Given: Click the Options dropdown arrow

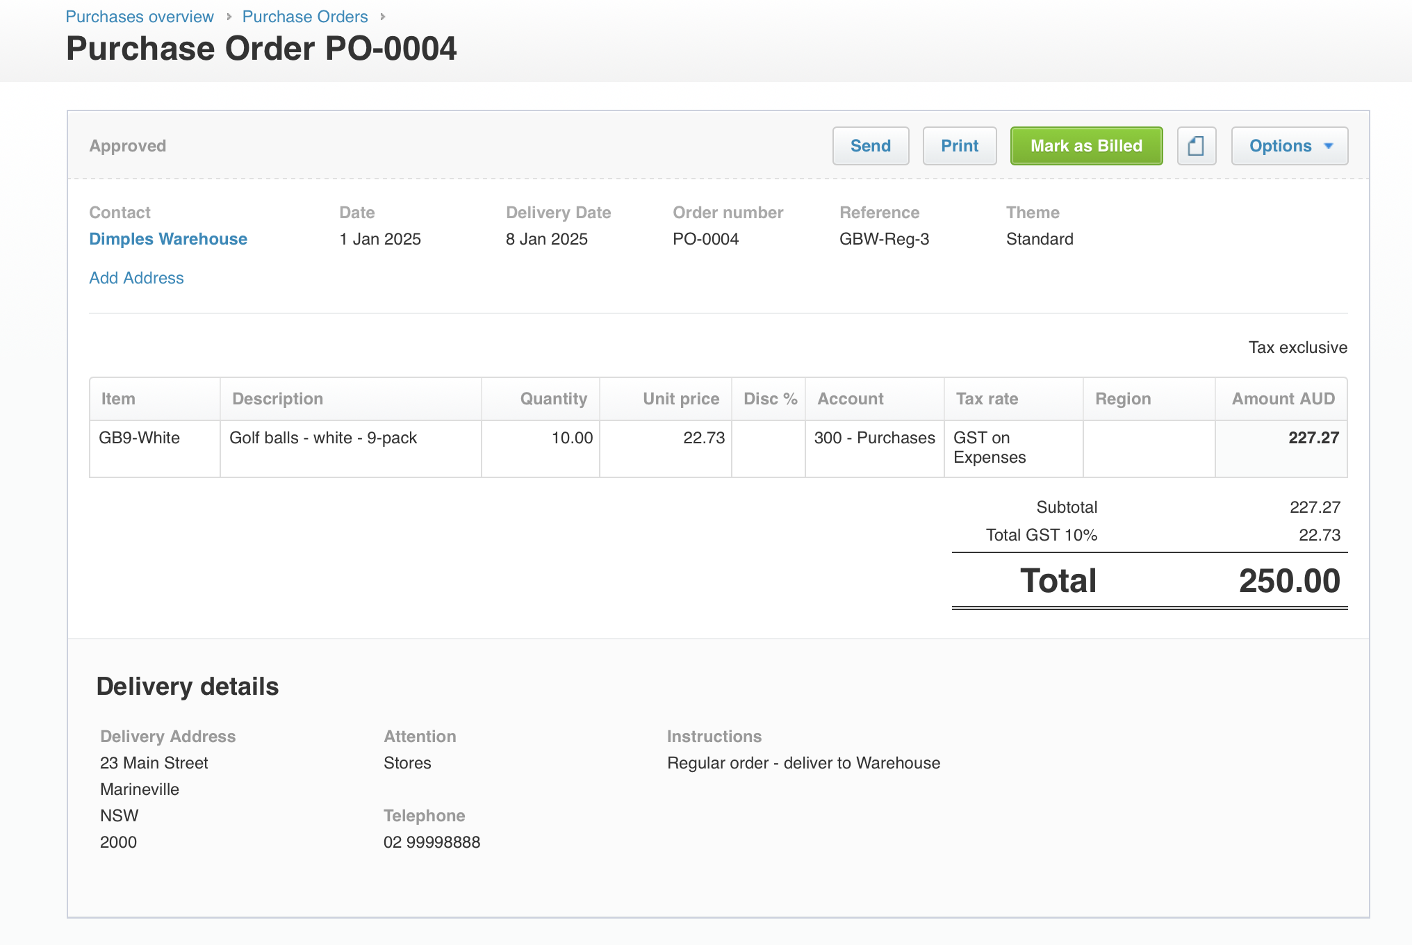Looking at the screenshot, I should coord(1329,146).
